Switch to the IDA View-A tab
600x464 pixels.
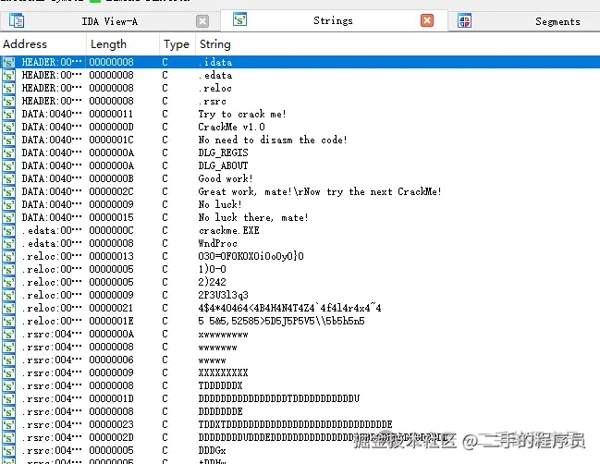[109, 21]
